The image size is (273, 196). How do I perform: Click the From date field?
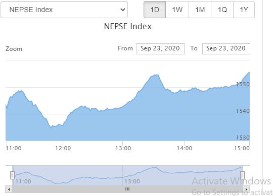[x=160, y=49]
